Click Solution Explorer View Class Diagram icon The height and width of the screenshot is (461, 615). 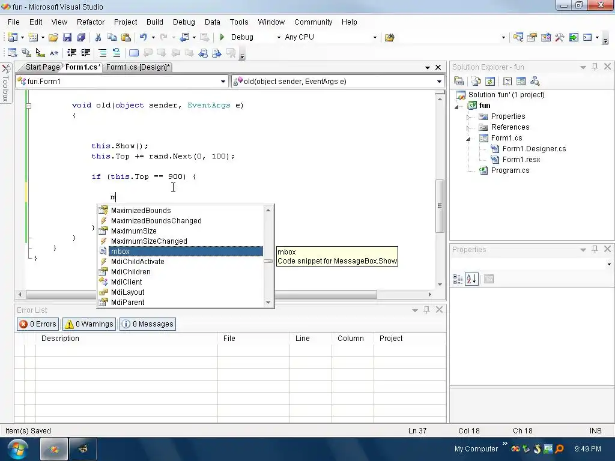point(535,81)
